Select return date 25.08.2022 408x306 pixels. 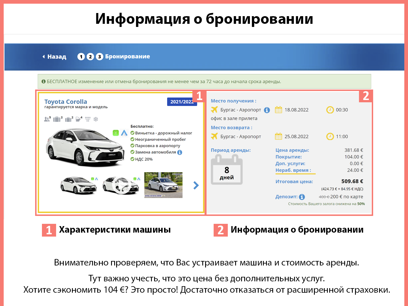(296, 137)
